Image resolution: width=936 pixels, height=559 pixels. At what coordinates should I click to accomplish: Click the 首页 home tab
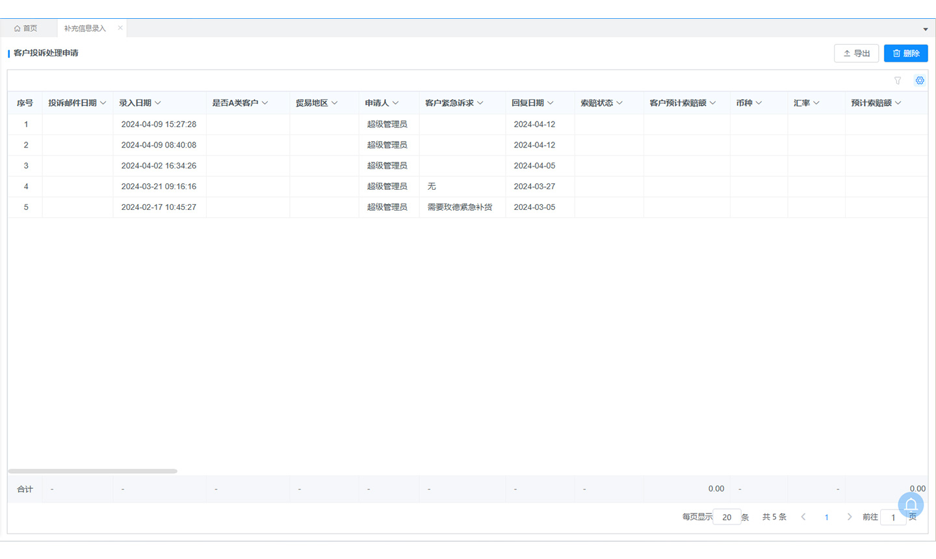pyautogui.click(x=26, y=29)
